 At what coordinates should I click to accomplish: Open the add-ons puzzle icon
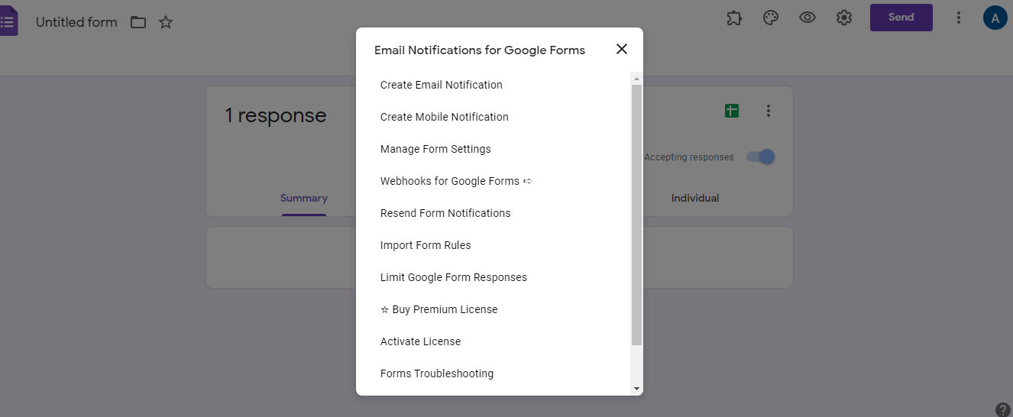point(734,18)
